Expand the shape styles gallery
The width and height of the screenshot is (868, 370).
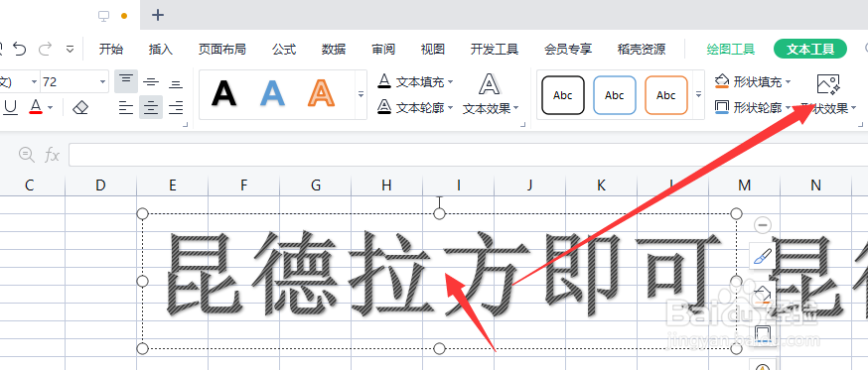click(x=698, y=94)
